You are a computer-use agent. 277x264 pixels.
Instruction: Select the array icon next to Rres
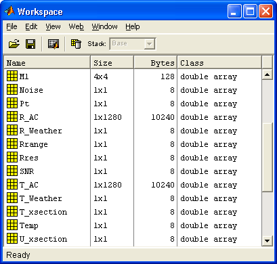12,157
